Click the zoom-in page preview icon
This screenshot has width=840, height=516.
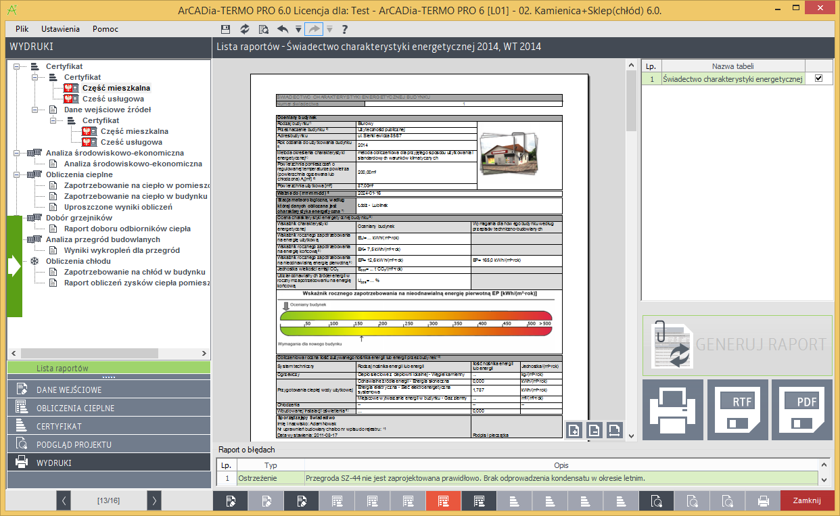[574, 430]
